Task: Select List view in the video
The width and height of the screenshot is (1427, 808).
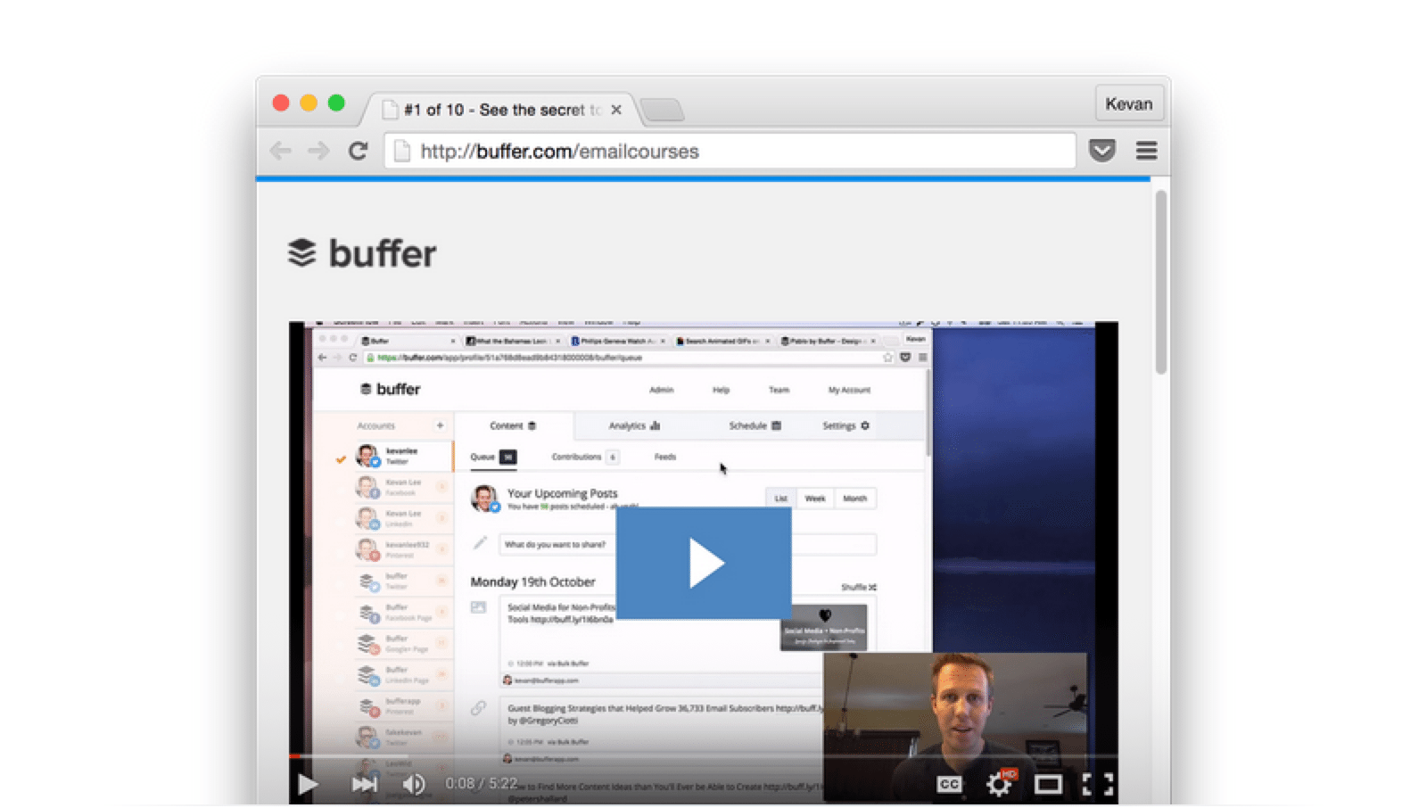Action: click(781, 499)
